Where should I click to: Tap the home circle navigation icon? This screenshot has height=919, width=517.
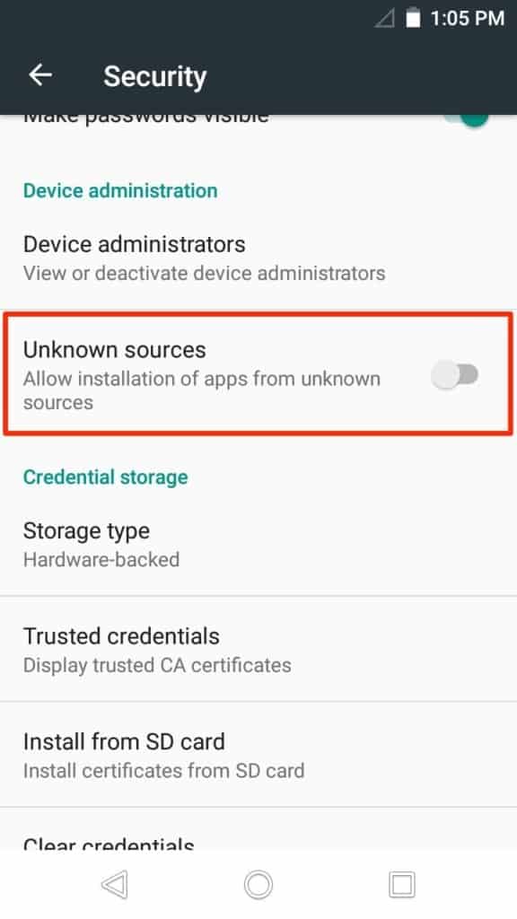coord(258,884)
